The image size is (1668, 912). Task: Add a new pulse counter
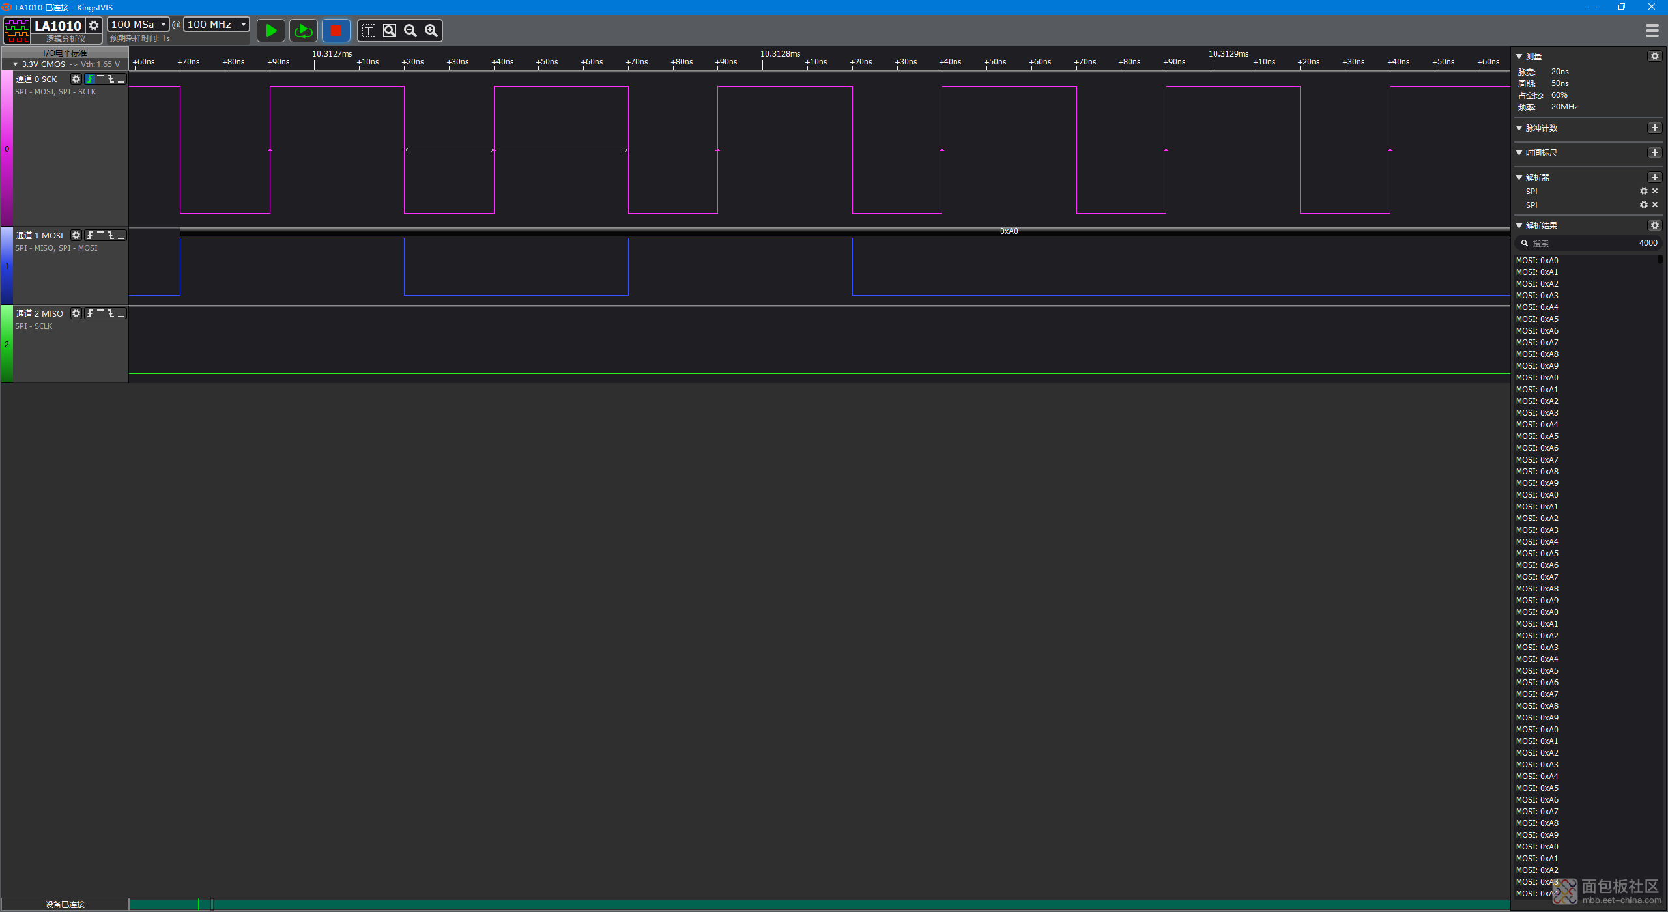(x=1655, y=128)
